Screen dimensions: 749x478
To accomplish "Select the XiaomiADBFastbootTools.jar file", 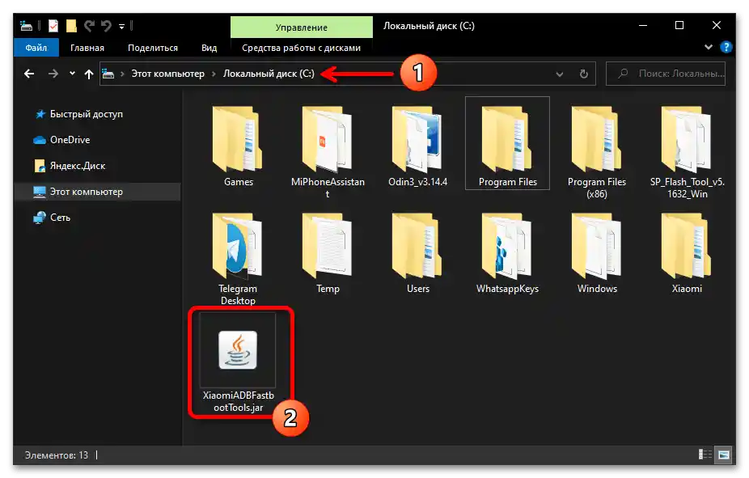I will pyautogui.click(x=239, y=363).
